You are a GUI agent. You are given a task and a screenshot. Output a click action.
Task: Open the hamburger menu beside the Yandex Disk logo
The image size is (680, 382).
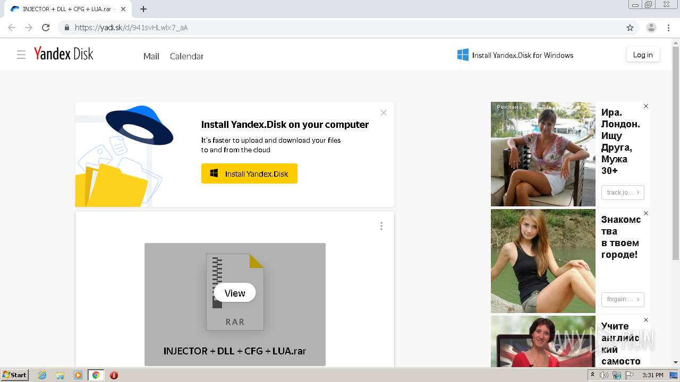coord(21,55)
